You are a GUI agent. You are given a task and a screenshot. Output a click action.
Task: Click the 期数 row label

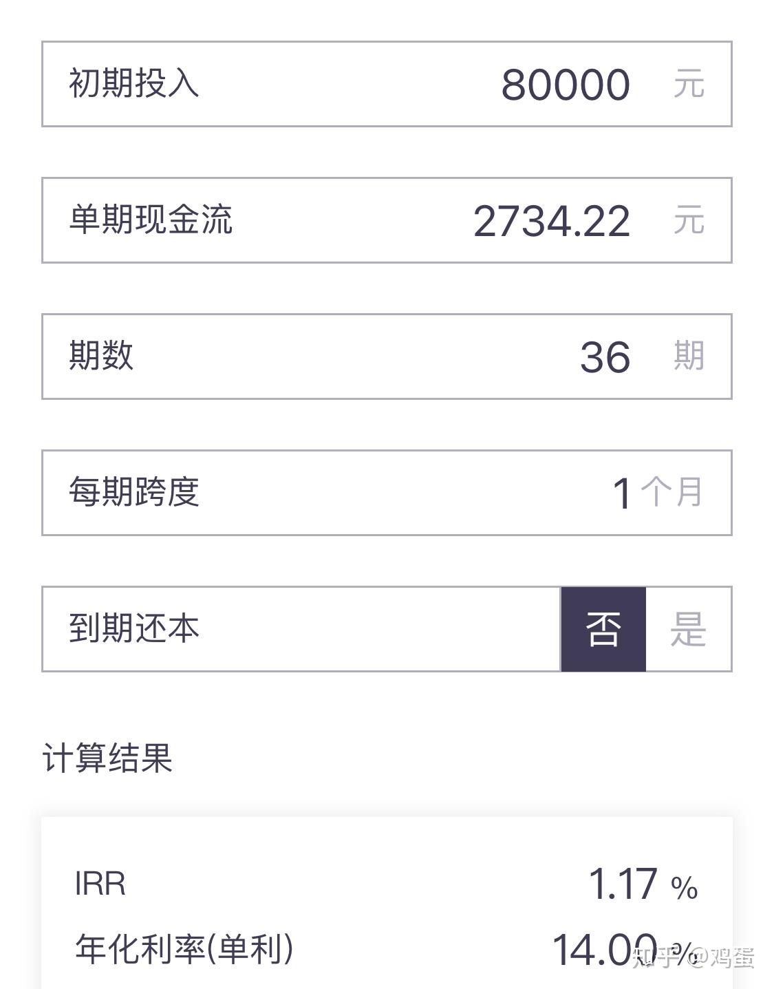point(101,356)
